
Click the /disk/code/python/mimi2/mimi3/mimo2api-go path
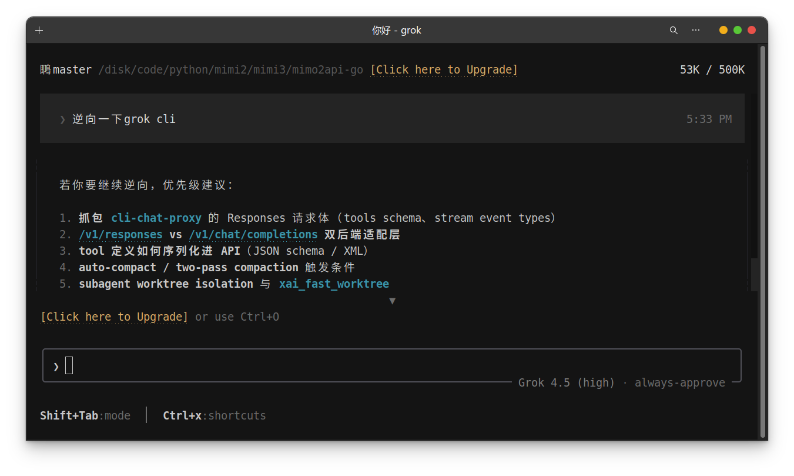[231, 70]
